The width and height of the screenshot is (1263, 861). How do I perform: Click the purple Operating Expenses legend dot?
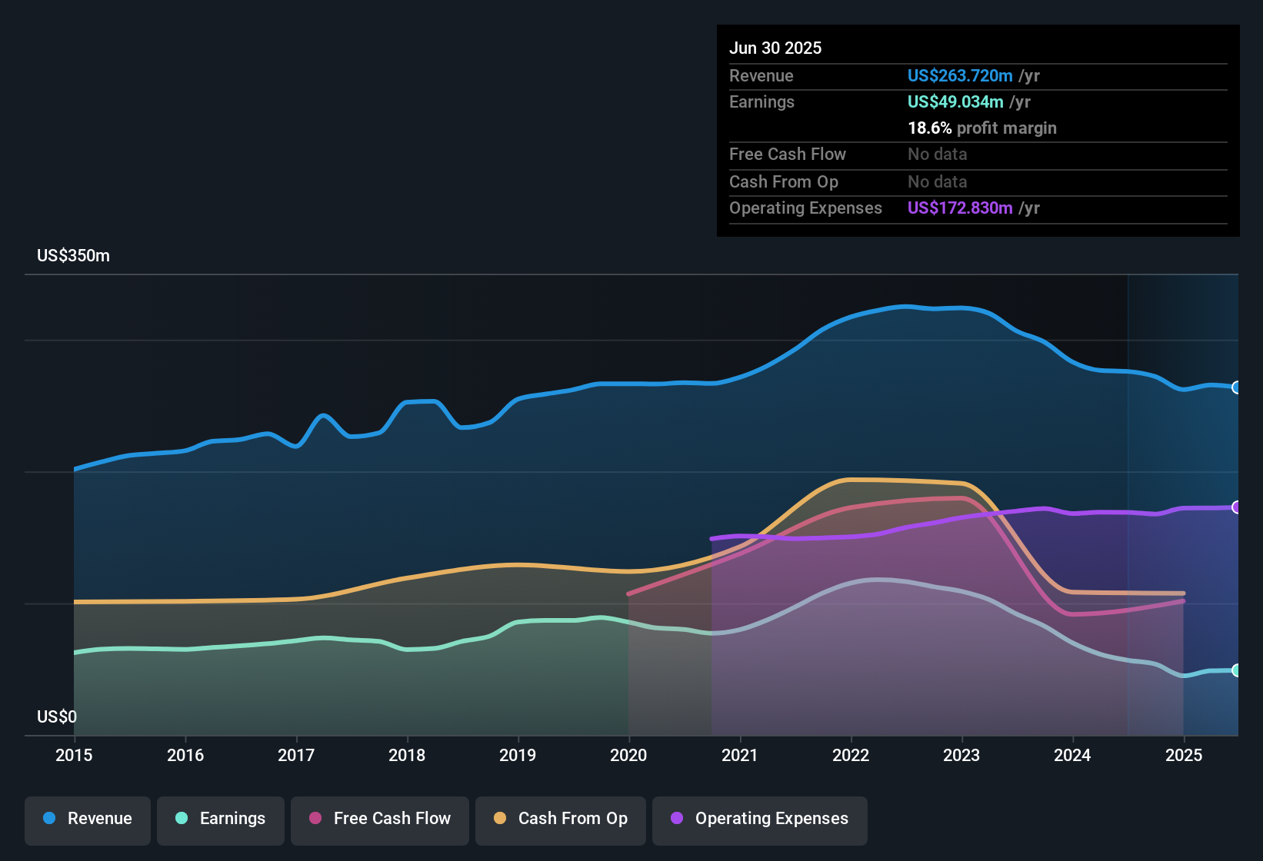pyautogui.click(x=677, y=818)
